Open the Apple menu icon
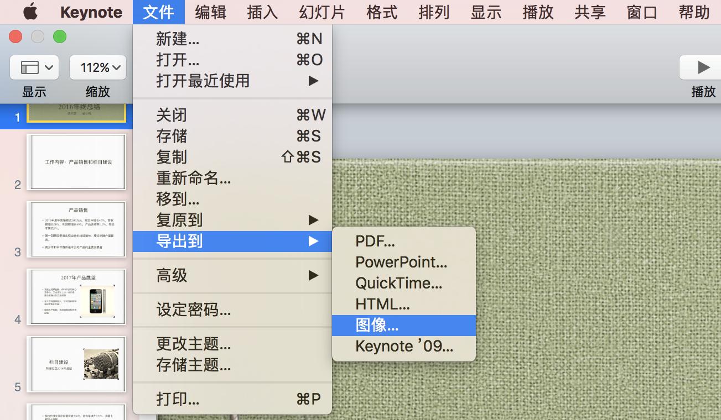Screen dimensions: 721x420 pos(30,12)
